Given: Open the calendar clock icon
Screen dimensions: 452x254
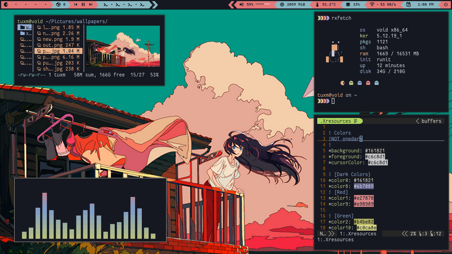Looking at the screenshot, I should coord(408,5).
